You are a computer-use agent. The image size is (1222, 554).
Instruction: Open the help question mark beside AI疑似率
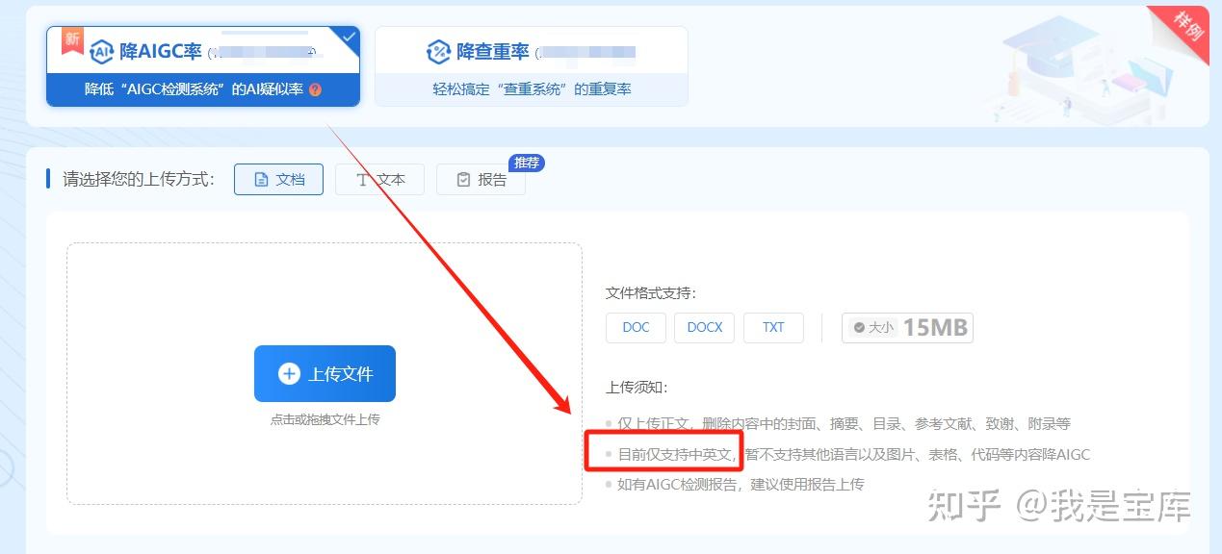[316, 89]
